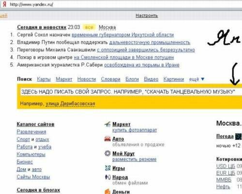The width and height of the screenshot is (242, 194).
Task: Open the Мой Круг service link
Action: pos(123,153)
